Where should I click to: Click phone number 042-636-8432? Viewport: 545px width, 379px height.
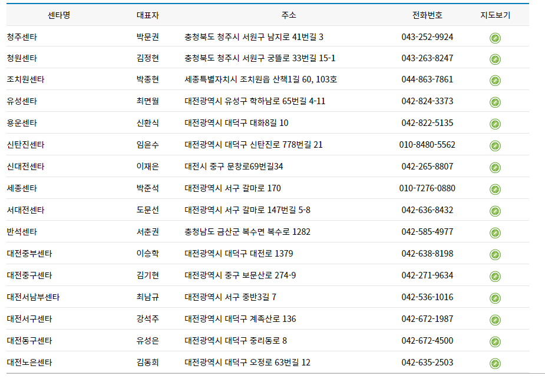[x=427, y=210]
